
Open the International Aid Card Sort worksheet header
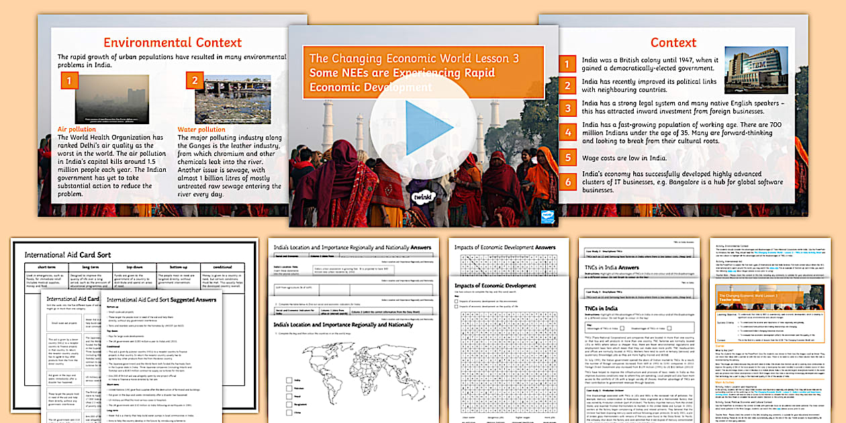(68, 255)
